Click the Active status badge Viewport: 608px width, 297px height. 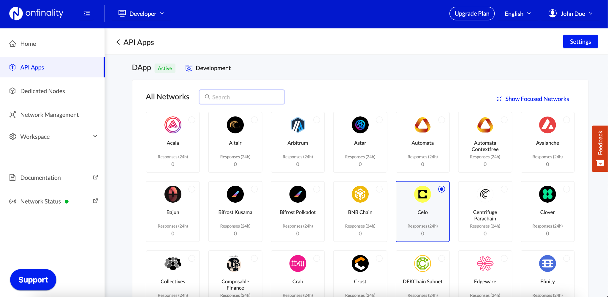165,68
